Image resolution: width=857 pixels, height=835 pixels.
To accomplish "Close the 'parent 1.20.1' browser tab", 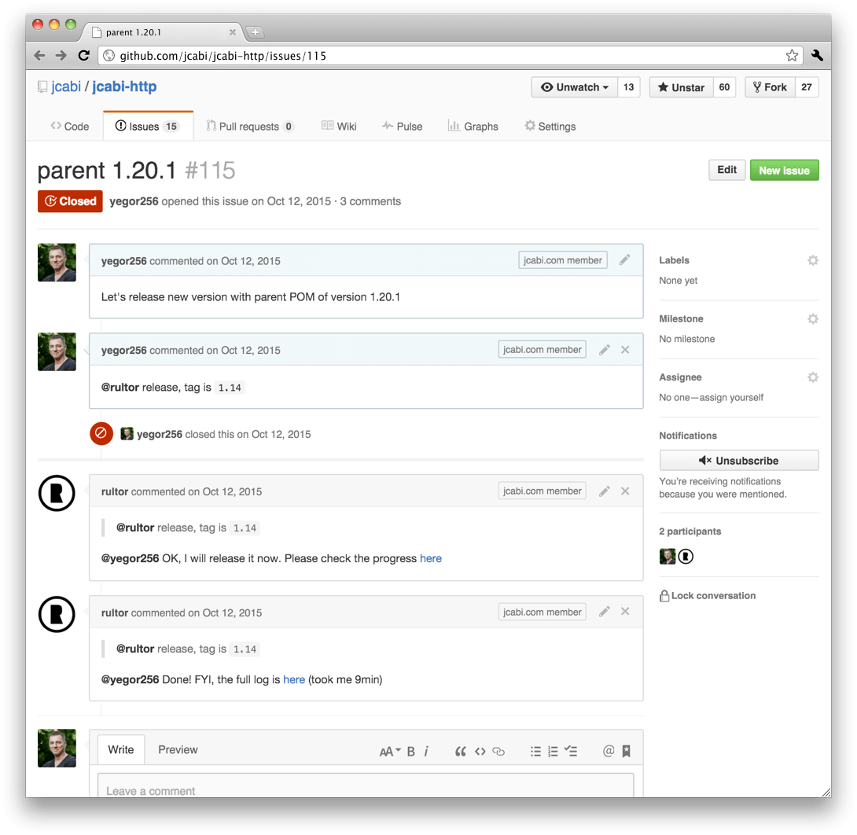I will click(232, 32).
